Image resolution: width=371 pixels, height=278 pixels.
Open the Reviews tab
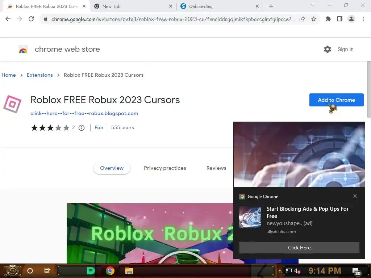[x=216, y=168]
